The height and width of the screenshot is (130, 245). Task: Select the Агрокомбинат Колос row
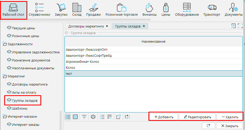coord(83,62)
